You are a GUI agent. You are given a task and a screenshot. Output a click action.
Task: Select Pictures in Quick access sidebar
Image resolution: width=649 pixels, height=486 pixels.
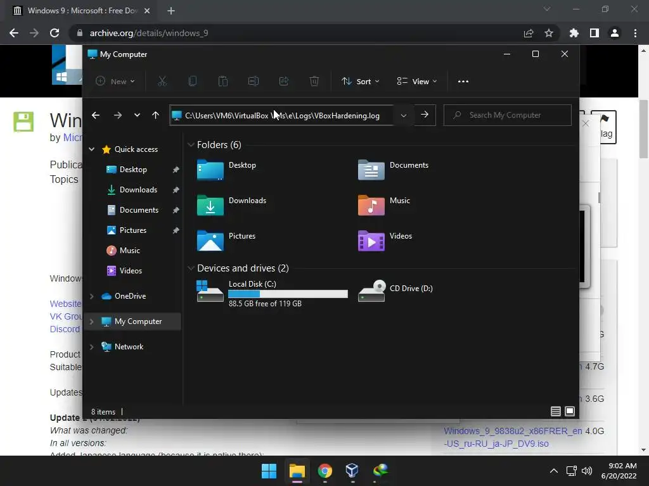pos(134,230)
